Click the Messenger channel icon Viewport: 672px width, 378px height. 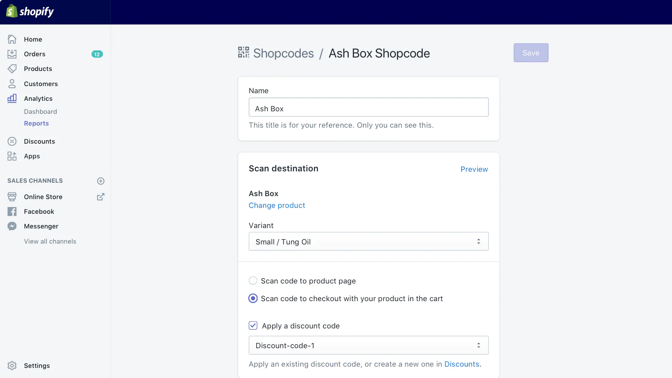tap(12, 226)
